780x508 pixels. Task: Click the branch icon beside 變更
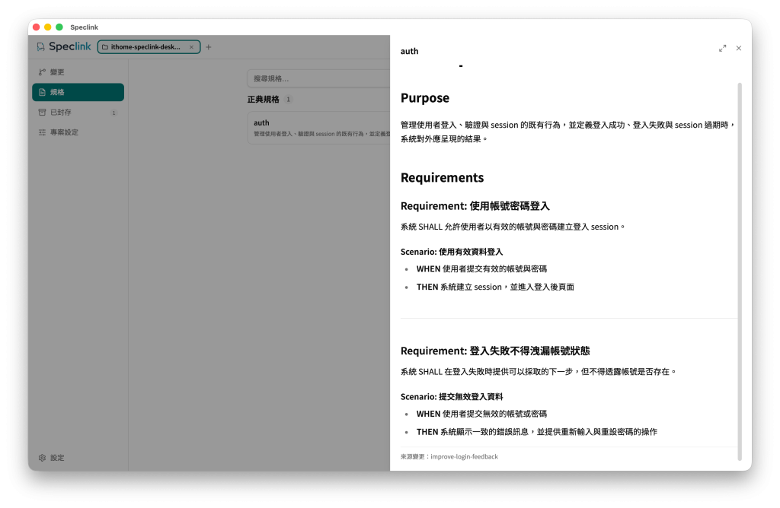click(x=43, y=72)
